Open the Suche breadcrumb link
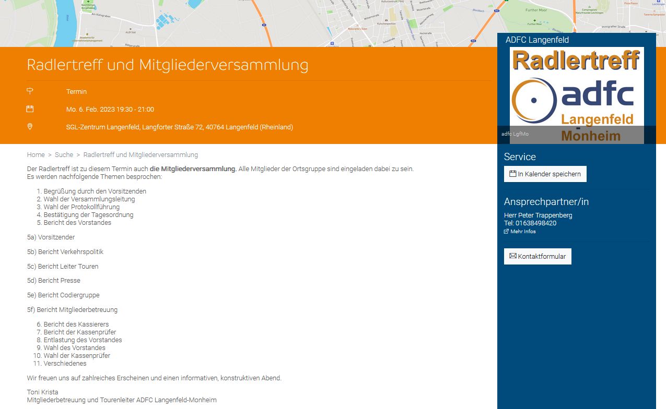Screen dimensions: 666x409 tap(64, 155)
